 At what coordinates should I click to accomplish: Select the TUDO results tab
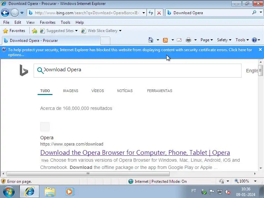click(x=45, y=91)
